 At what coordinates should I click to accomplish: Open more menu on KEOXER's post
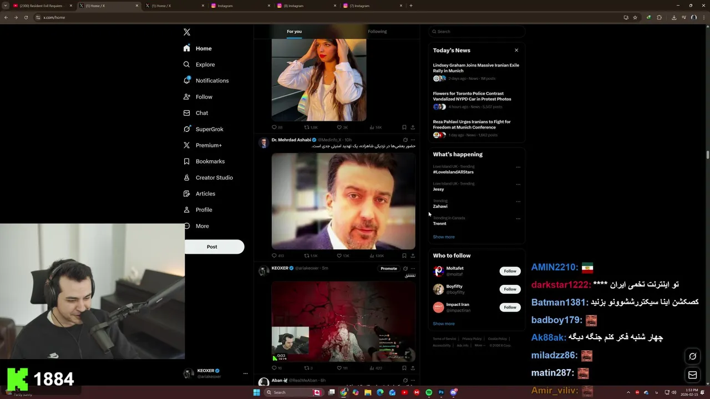pos(413,269)
